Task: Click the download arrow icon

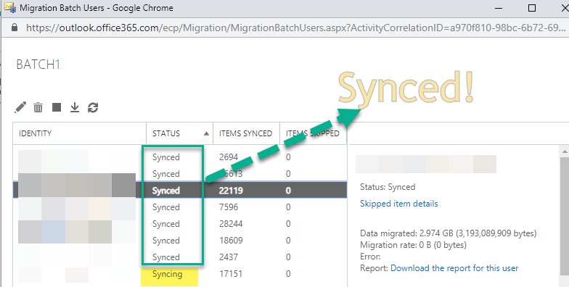Action: pos(74,107)
